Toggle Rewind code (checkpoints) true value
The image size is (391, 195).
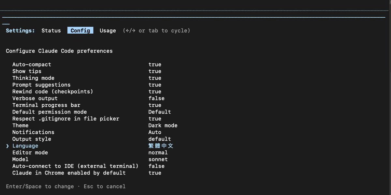155,92
